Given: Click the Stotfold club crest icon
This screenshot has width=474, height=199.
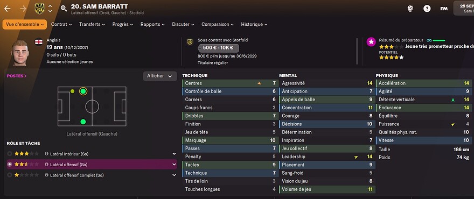Looking at the screenshot, I should click(x=39, y=8).
